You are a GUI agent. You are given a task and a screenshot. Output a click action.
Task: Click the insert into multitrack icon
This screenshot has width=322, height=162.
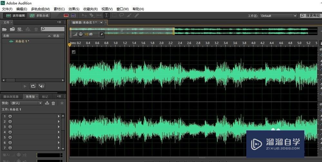click(28, 29)
